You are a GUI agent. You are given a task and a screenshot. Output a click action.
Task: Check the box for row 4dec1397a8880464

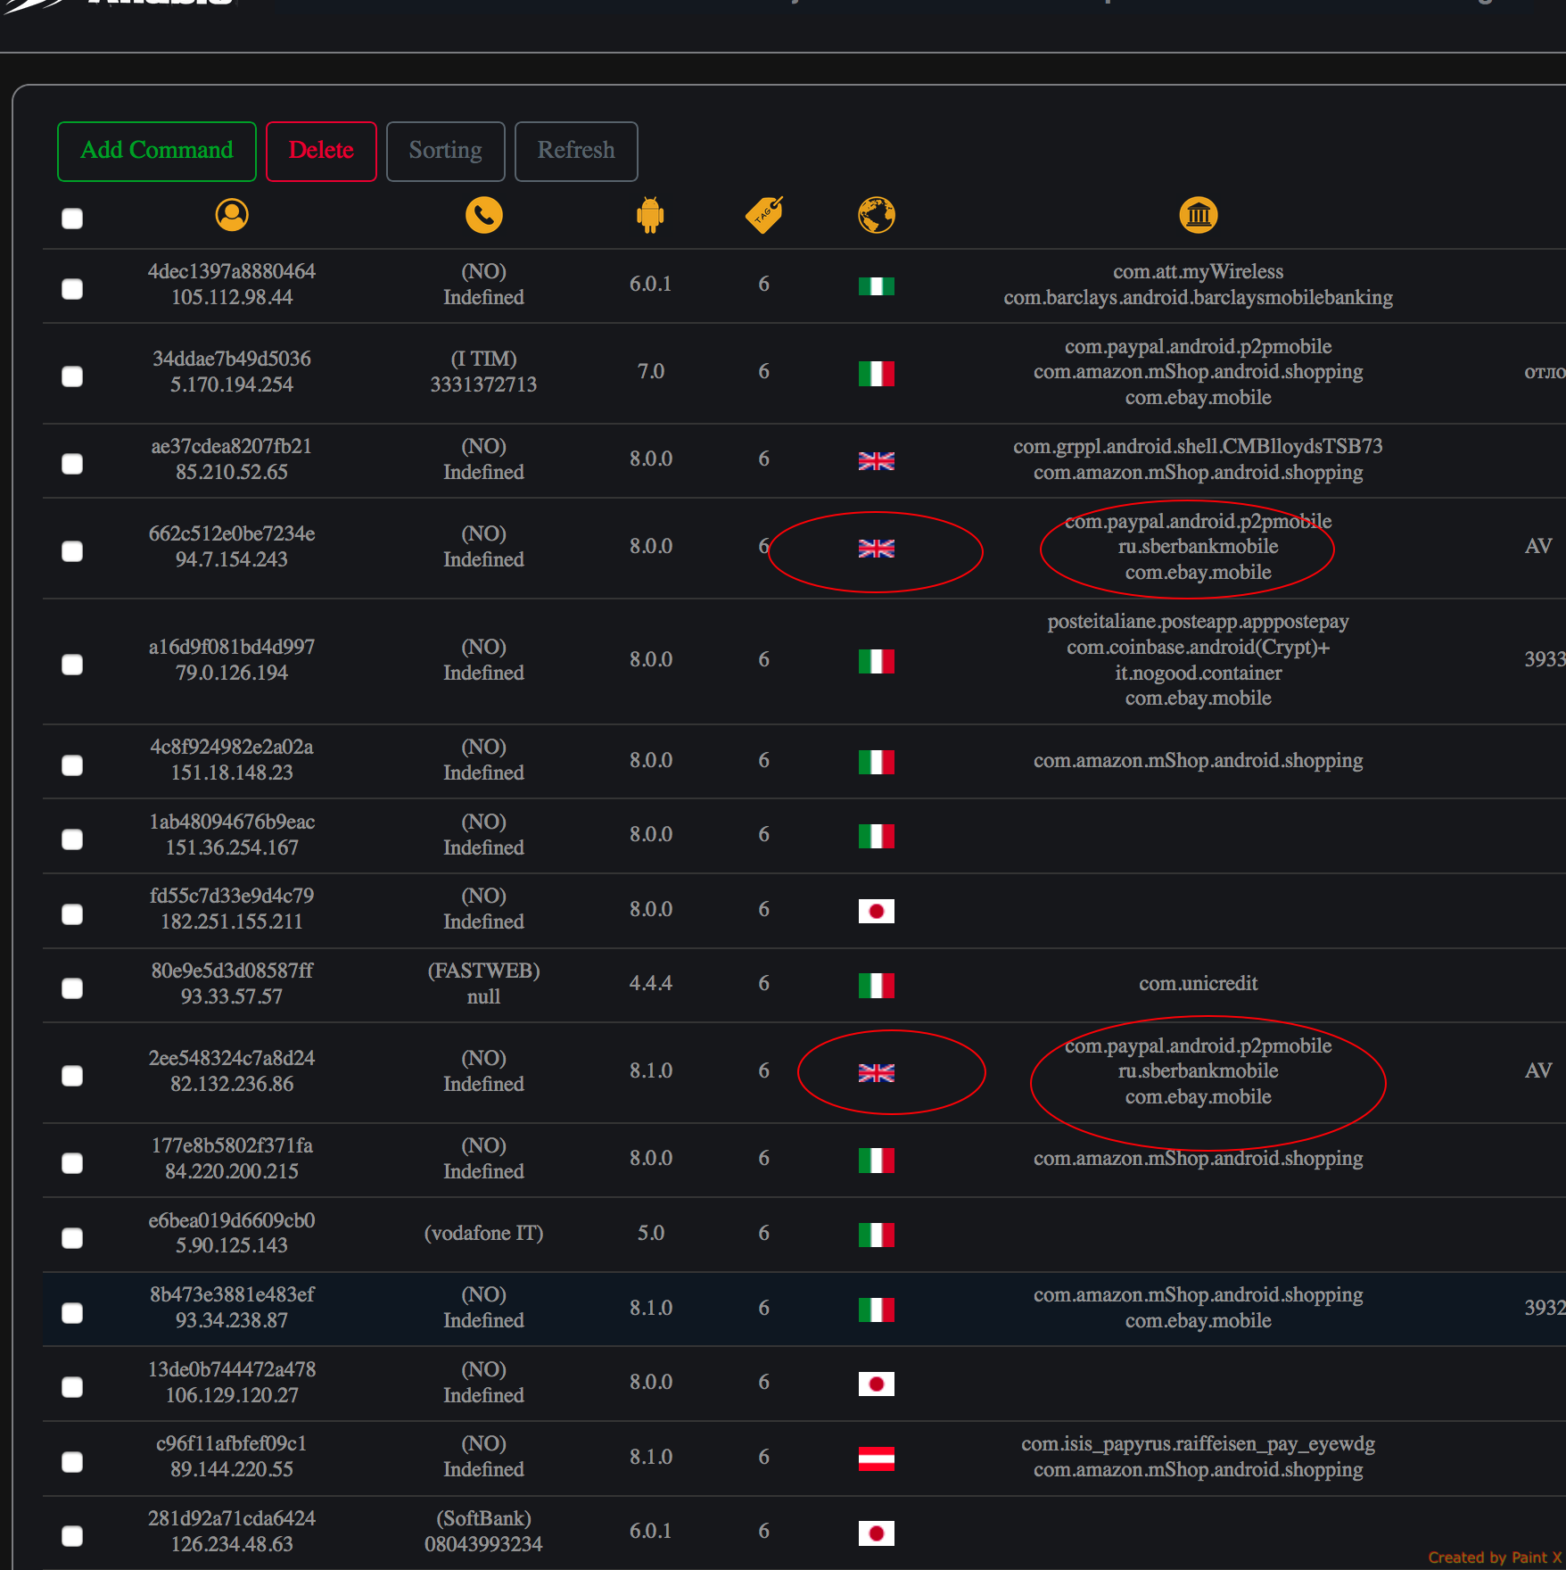point(72,288)
